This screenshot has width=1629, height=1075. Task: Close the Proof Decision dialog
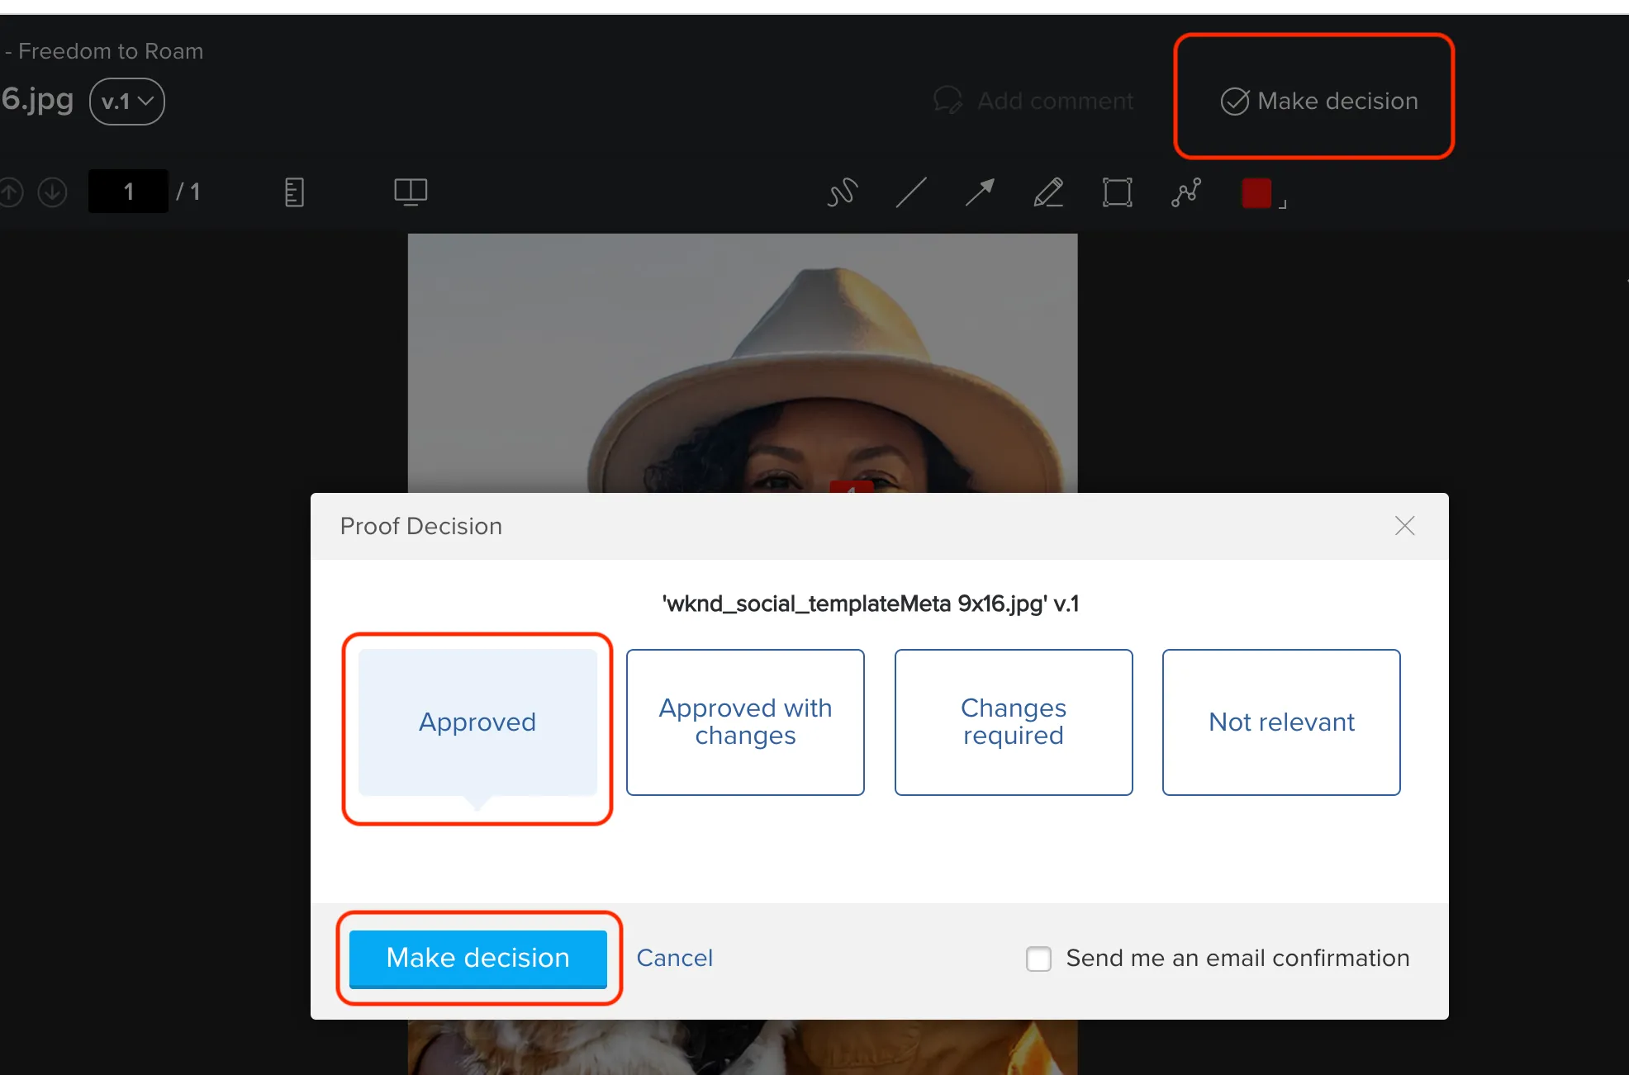(1404, 526)
